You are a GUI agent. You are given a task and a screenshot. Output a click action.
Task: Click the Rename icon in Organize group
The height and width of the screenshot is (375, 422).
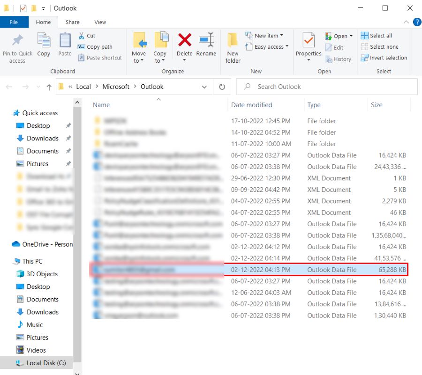tap(206, 40)
